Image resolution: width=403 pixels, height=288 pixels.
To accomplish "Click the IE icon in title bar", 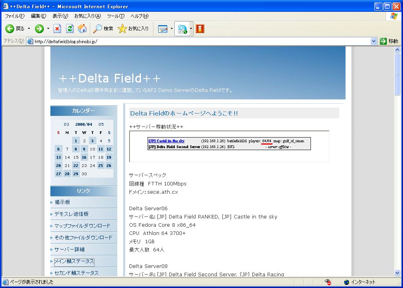I will coord(5,6).
